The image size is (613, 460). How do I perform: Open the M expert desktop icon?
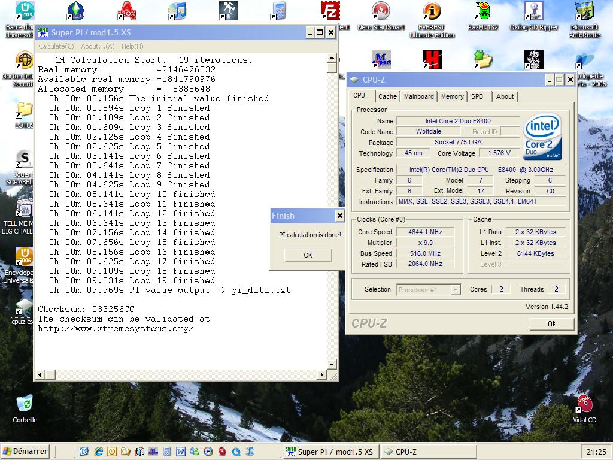[381, 60]
